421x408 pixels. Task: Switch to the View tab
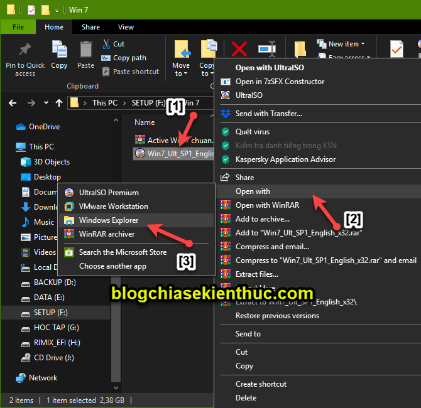[126, 27]
